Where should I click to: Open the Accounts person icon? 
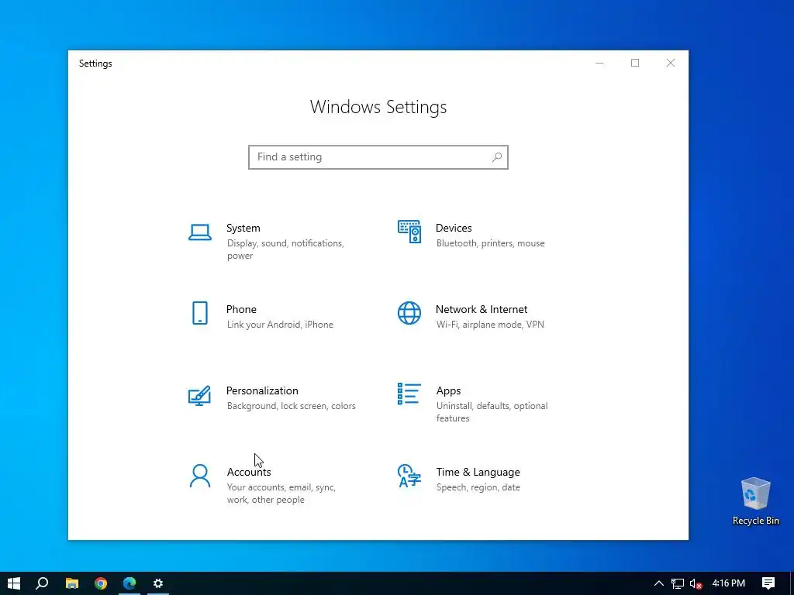(200, 476)
